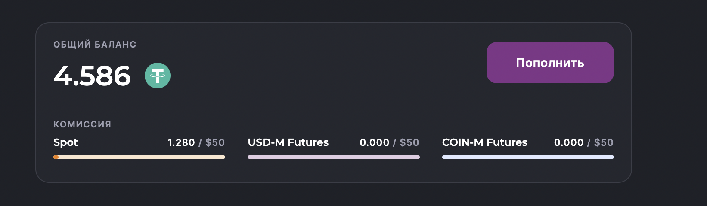Click the COIN-M Futures progress bar
Viewport: 707px width, 206px height.
[x=528, y=157]
